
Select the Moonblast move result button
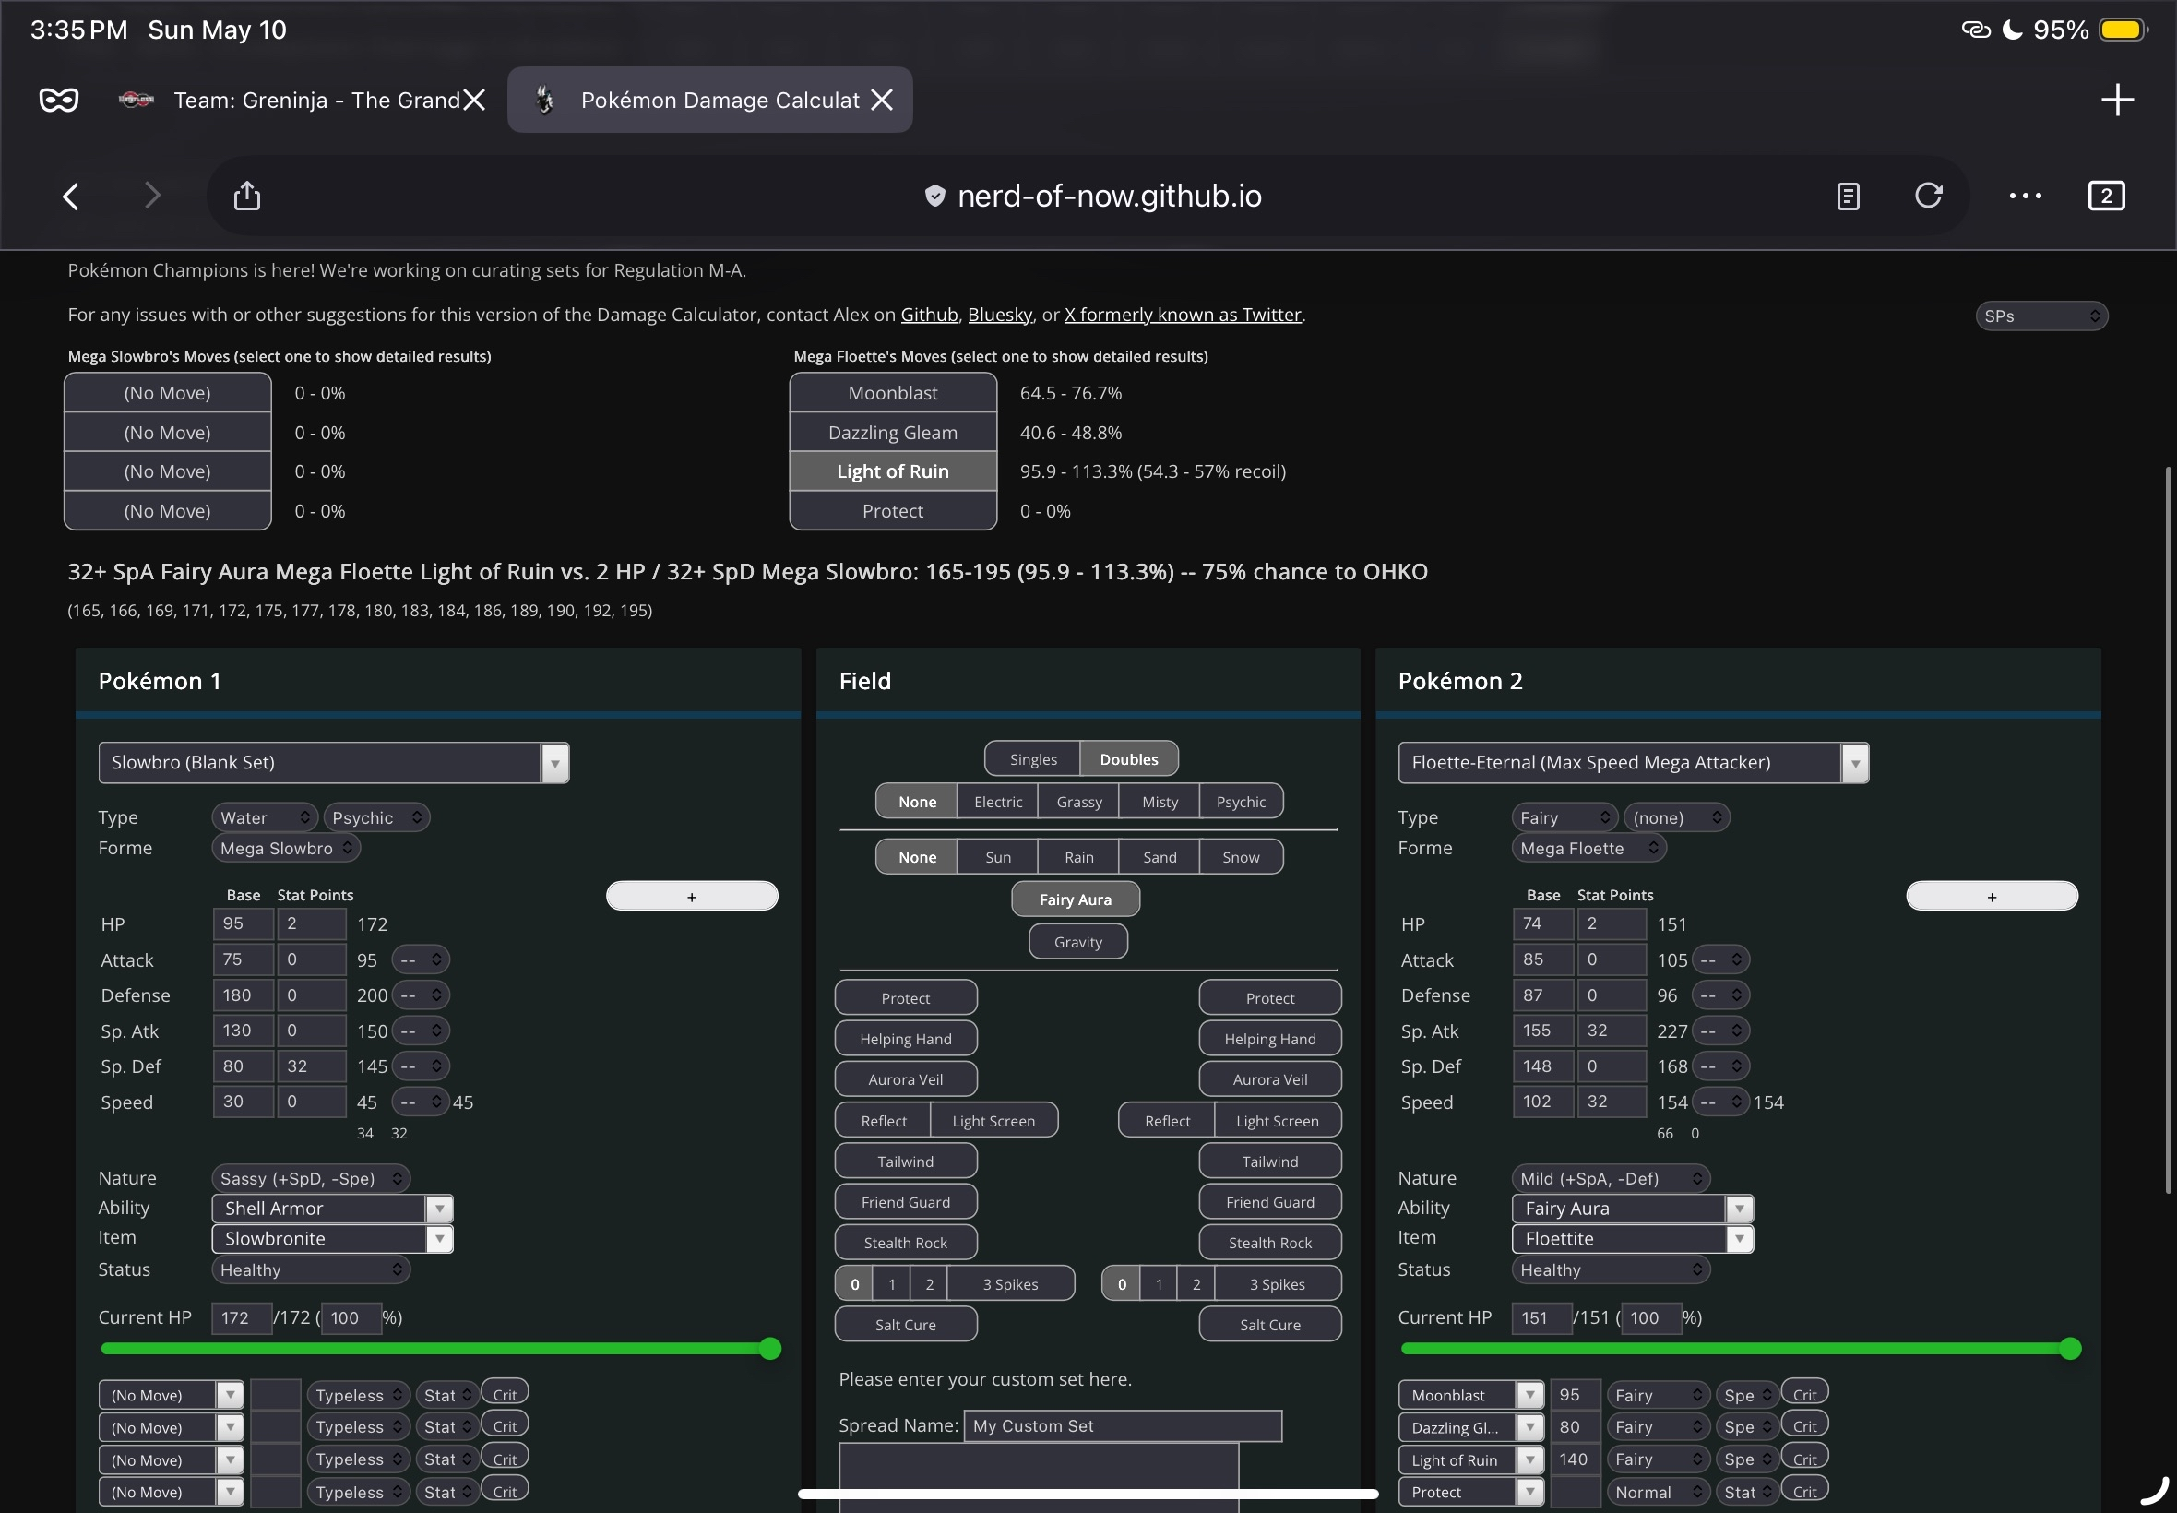tap(893, 393)
